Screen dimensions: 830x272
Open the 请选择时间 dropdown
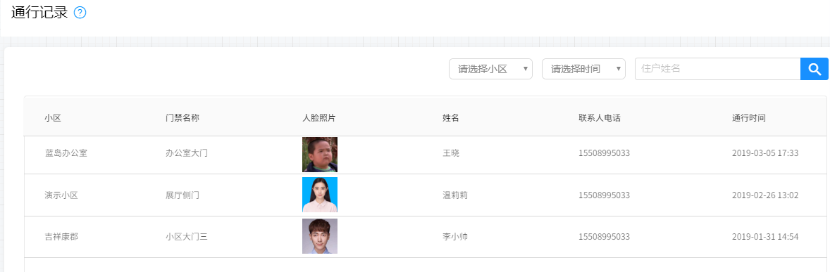click(584, 69)
